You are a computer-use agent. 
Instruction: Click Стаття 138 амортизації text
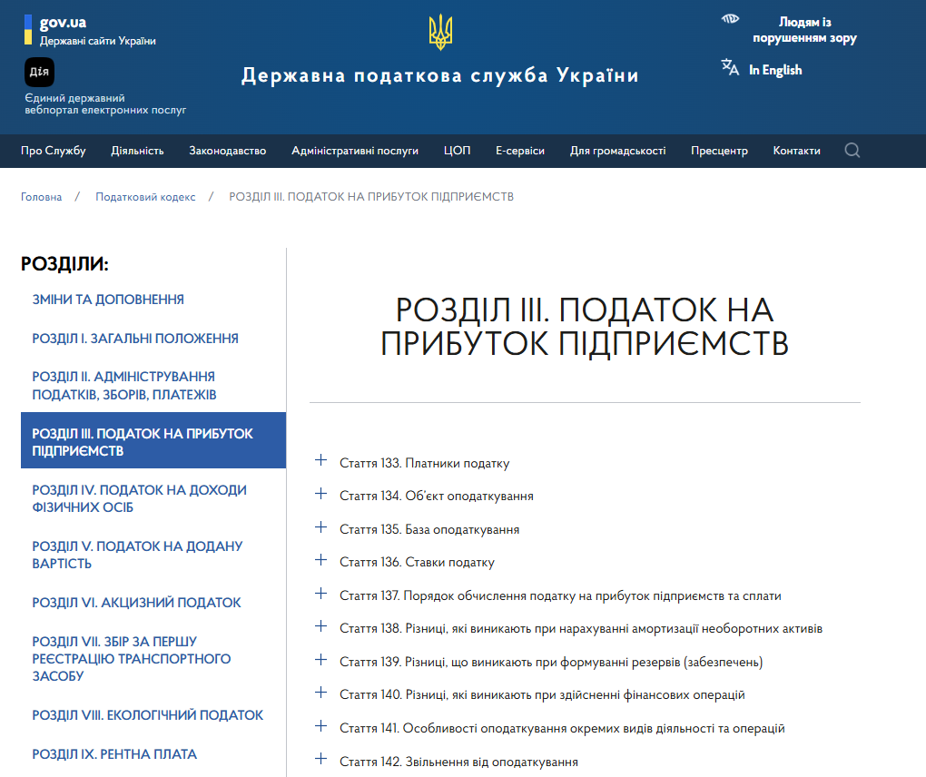click(581, 629)
